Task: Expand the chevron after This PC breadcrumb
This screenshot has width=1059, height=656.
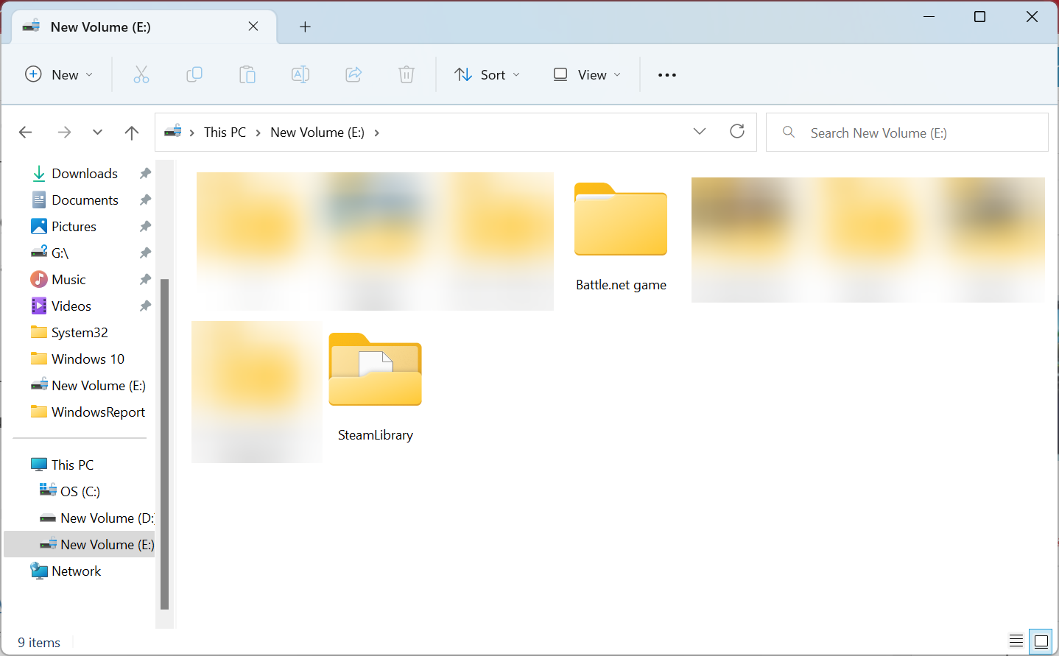Action: point(258,133)
